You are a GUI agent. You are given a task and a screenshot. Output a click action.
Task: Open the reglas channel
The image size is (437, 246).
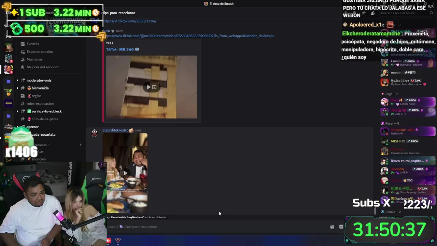[x=34, y=96]
